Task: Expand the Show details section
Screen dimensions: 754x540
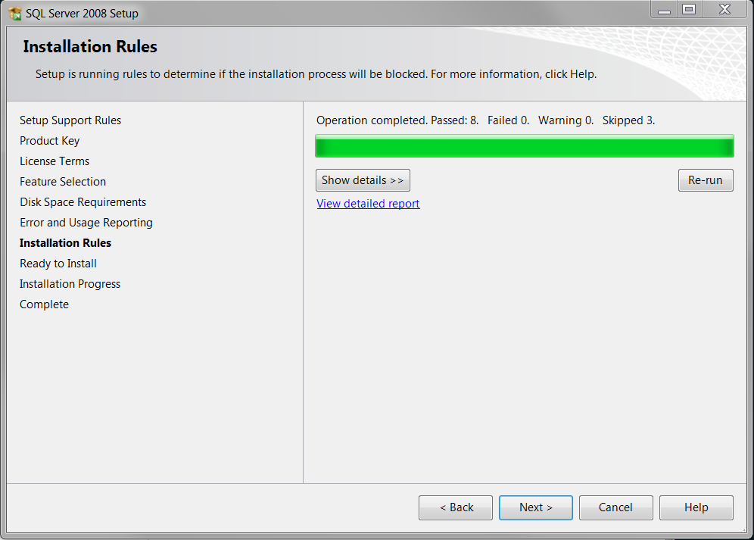Action: pos(363,180)
